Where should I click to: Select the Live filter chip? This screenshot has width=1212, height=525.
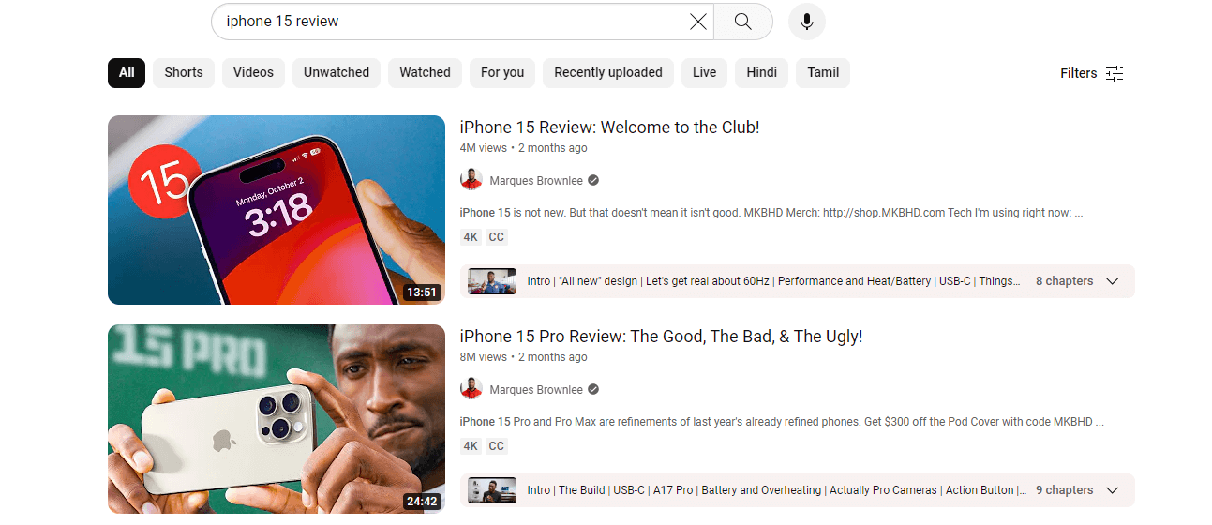pos(705,72)
